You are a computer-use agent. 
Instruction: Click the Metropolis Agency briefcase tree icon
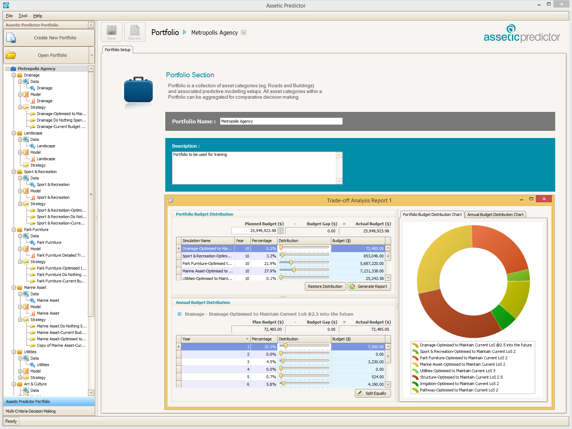coord(14,69)
